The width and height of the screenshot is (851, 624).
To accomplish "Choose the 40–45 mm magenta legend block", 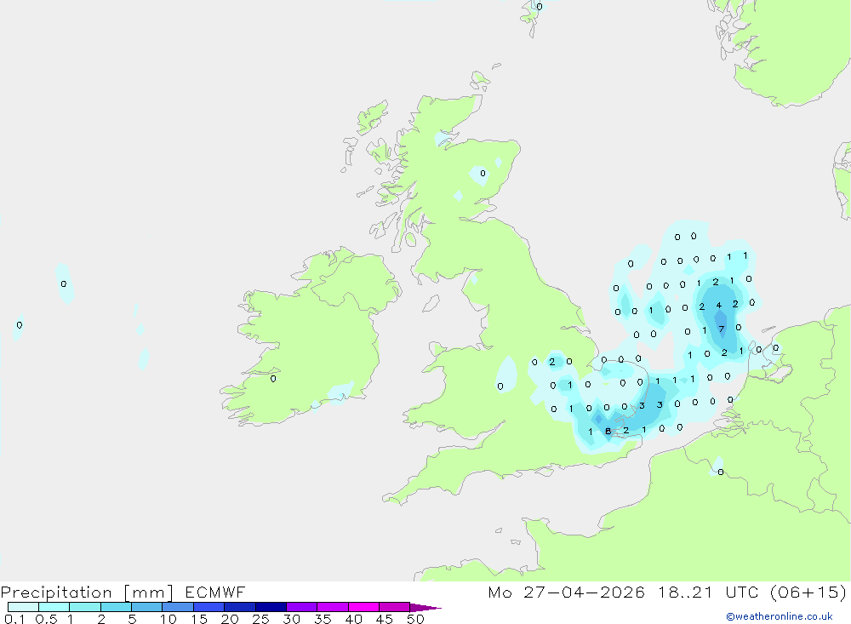I will tap(363, 607).
